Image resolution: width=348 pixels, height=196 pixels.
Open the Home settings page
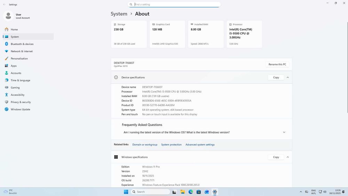[28, 29]
